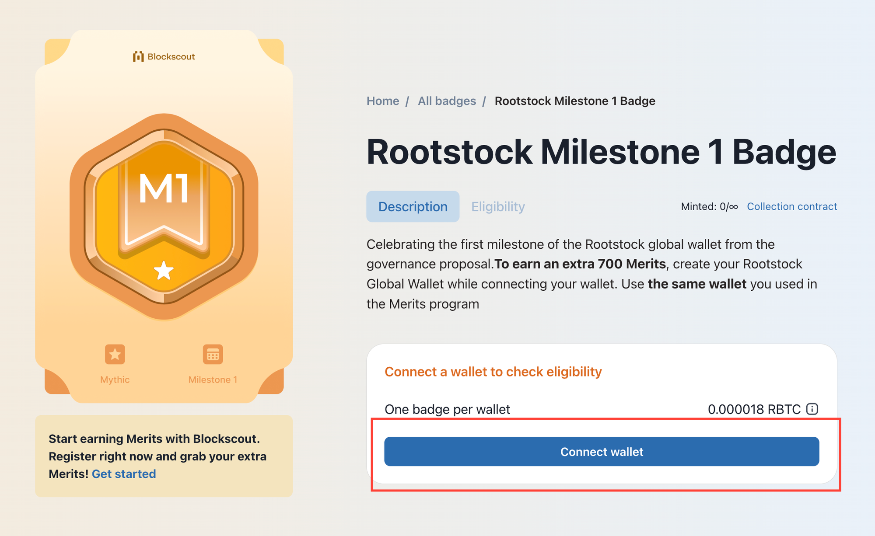Viewport: 875px width, 536px height.
Task: Click Connect a wallet to check eligibility text
Action: (x=493, y=372)
